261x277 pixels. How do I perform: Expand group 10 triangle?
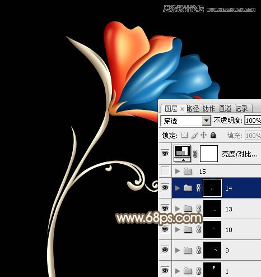[178, 229]
